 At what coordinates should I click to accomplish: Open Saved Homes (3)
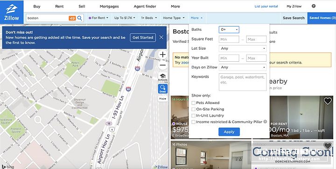[x=322, y=18]
